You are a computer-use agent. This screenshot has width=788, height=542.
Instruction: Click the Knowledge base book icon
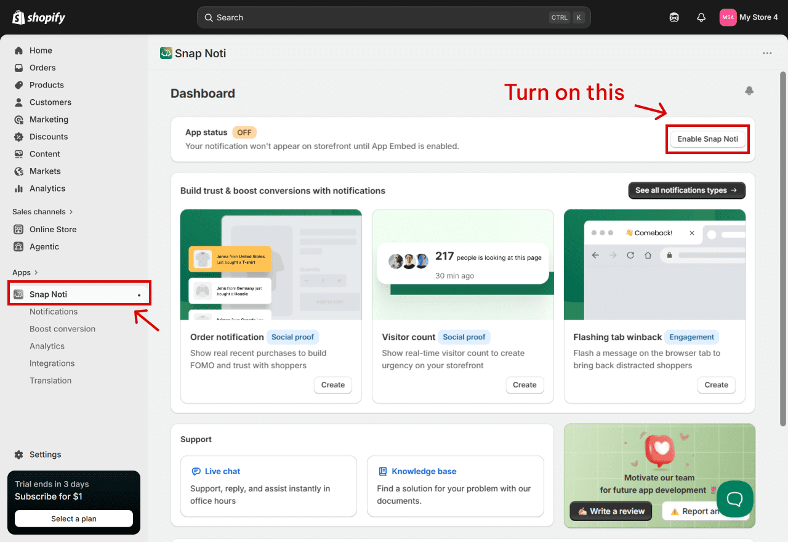click(x=383, y=471)
